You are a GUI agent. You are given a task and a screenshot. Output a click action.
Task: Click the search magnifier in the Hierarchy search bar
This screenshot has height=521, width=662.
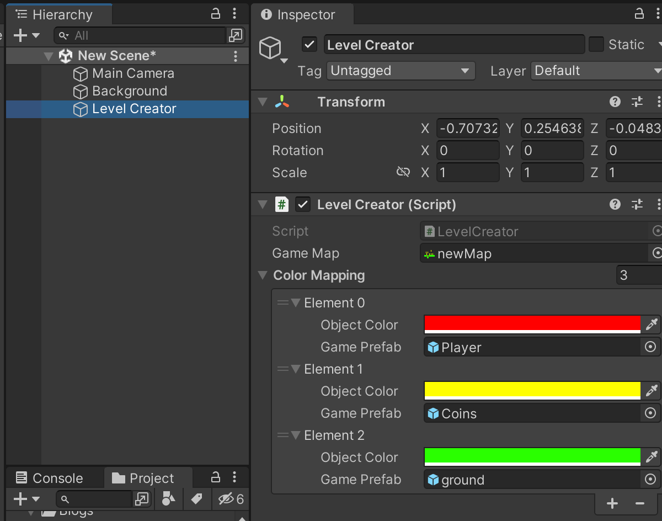(x=65, y=35)
